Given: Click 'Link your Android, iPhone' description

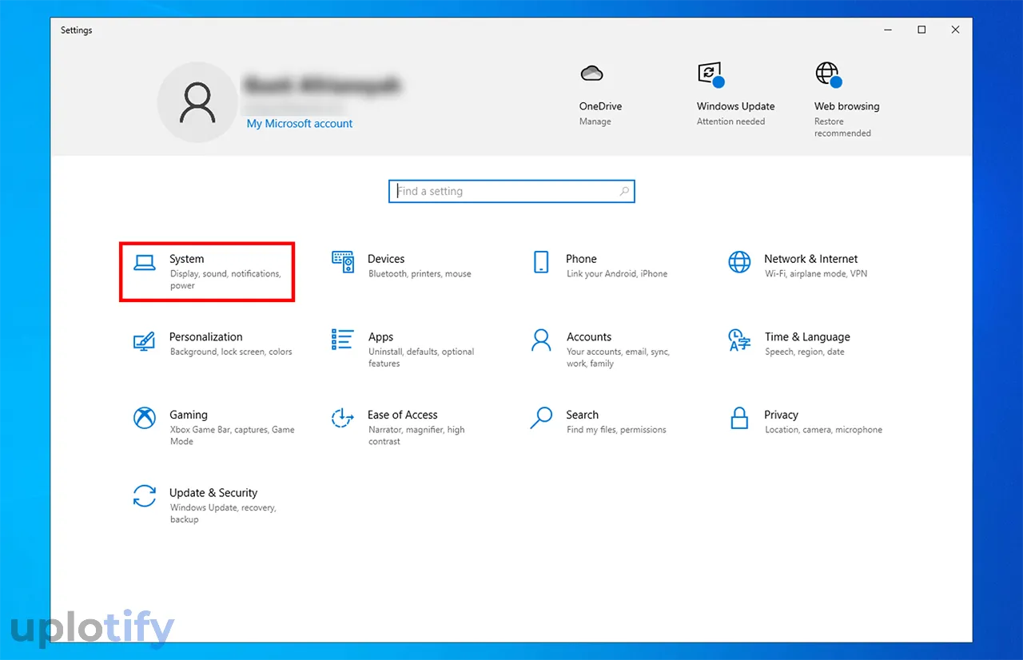Looking at the screenshot, I should coord(617,274).
